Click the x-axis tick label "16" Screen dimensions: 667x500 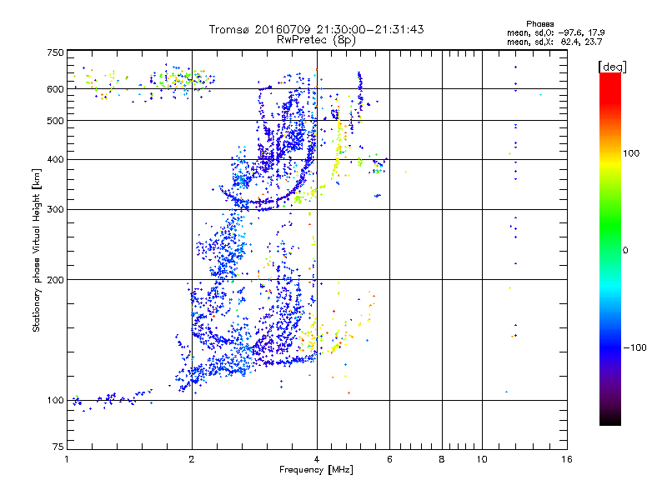click(567, 459)
